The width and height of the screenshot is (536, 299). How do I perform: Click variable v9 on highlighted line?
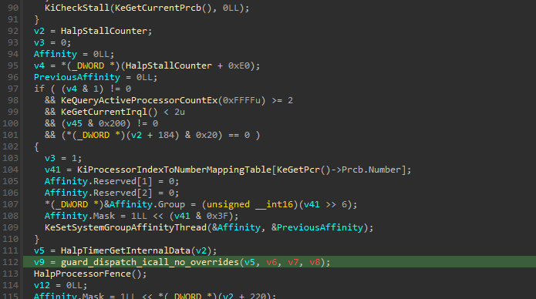39,262
